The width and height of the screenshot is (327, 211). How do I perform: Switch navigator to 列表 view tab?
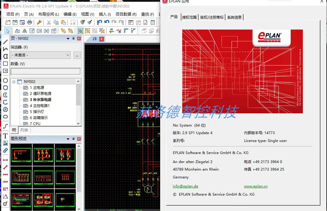[24, 130]
